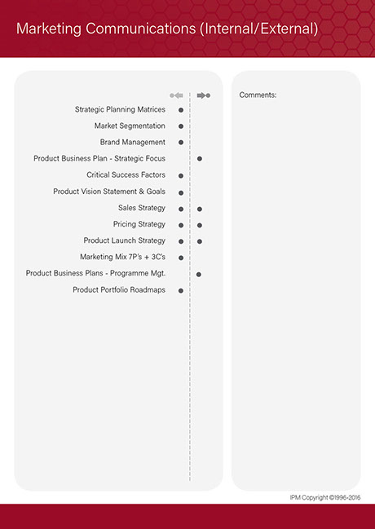375x529 pixels.
Task: Click the left-pointing internal arrow icon
Action: click(176, 95)
